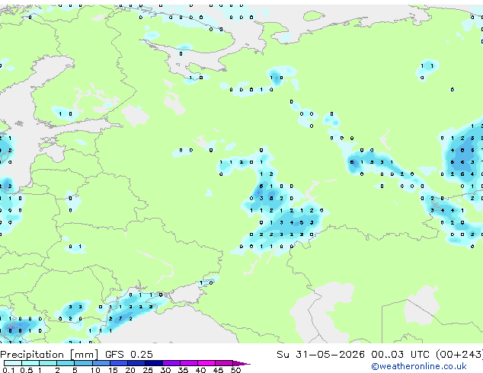Click the "00..03 UTC" time range text
Image resolution: width=483 pixels, height=373 pixels.
400,355
